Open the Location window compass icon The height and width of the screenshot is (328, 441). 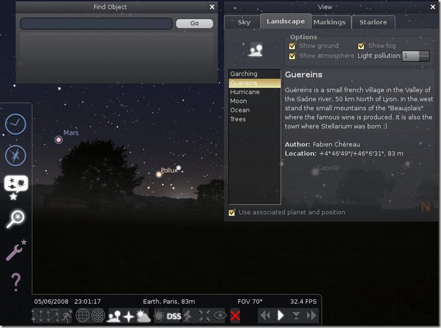click(16, 156)
